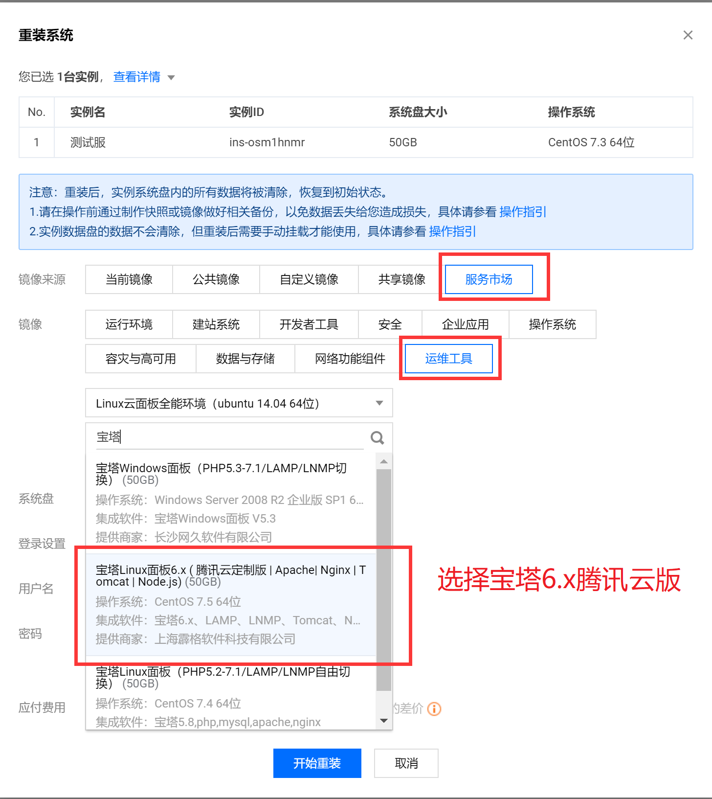Click the 50GB system disk cell
Viewport: 712px width, 799px height.
pyautogui.click(x=403, y=142)
